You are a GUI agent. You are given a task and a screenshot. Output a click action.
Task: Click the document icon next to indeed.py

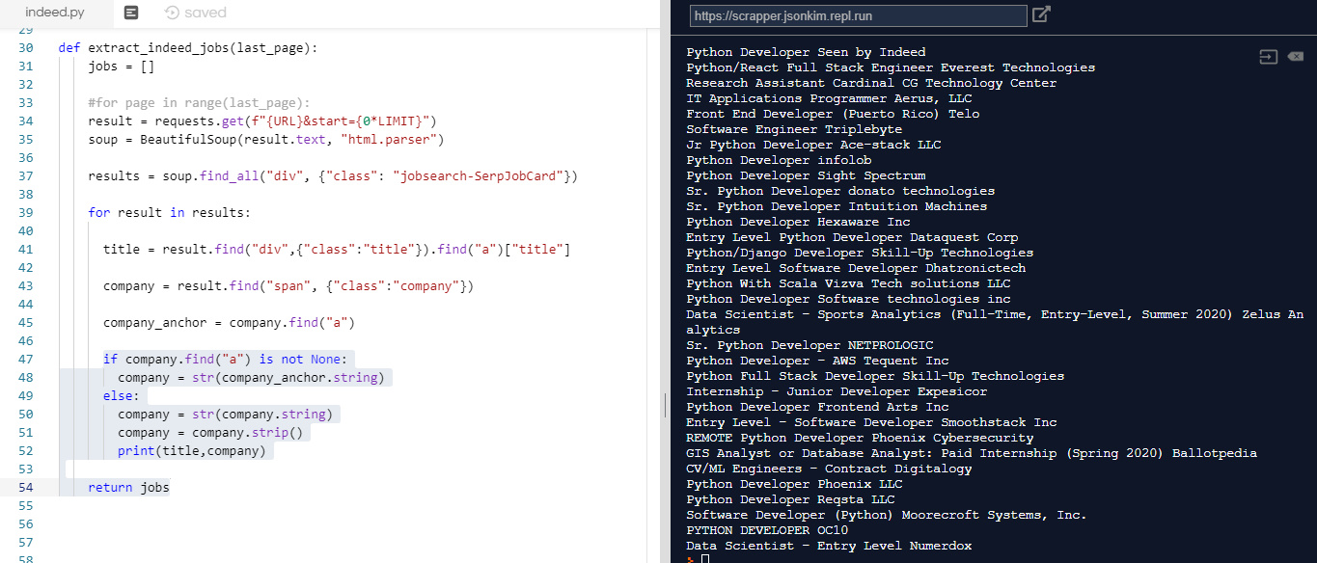click(131, 13)
